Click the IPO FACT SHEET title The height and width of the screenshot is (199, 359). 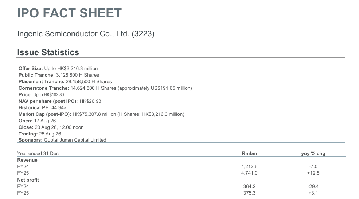click(x=69, y=13)
